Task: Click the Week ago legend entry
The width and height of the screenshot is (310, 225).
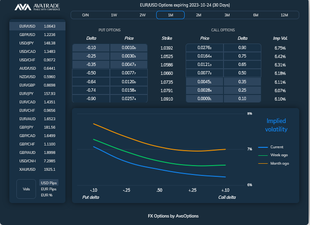Action: tap(273, 155)
